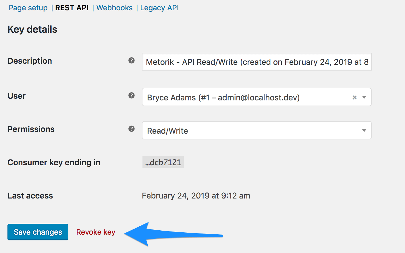Screen dimensions: 405x253
Task: Open the Bryce Adams user select box
Action: [257, 97]
